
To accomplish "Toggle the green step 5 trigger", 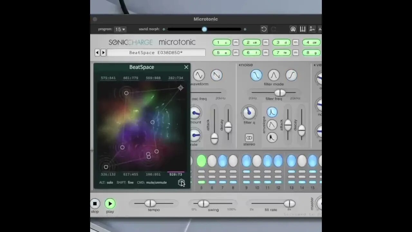I will tap(201, 161).
